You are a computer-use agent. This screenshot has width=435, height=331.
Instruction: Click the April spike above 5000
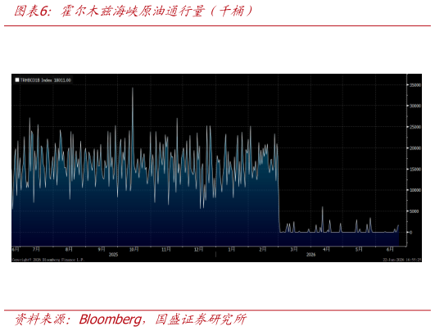point(323,207)
